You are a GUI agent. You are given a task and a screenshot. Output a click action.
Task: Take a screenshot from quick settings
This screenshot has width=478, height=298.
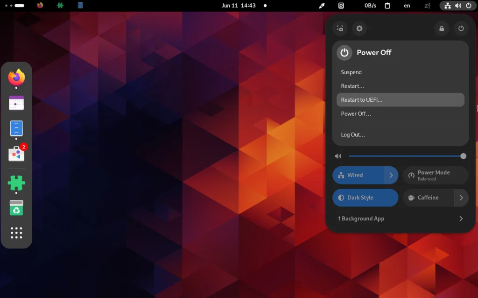click(x=340, y=28)
